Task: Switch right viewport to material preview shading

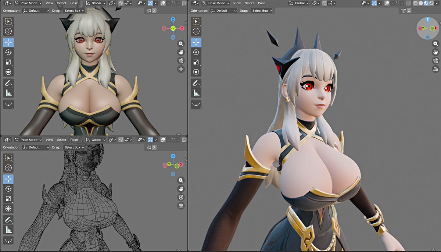Action: (x=426, y=3)
